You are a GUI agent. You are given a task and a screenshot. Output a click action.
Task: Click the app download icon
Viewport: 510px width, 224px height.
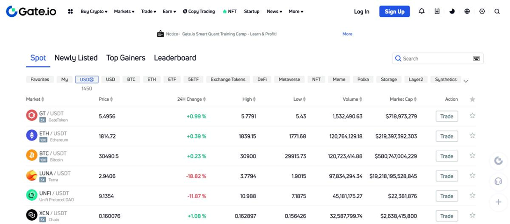(437, 11)
